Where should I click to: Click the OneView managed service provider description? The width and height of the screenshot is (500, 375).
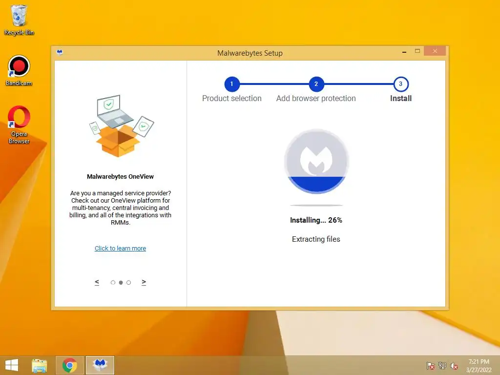pyautogui.click(x=120, y=208)
